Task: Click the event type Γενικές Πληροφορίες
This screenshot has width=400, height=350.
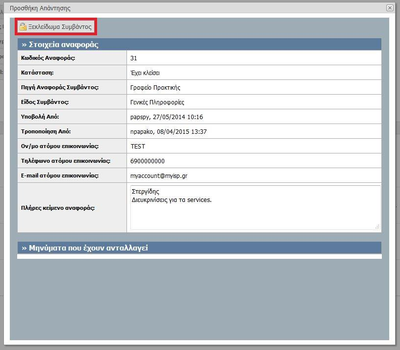Action: point(157,102)
